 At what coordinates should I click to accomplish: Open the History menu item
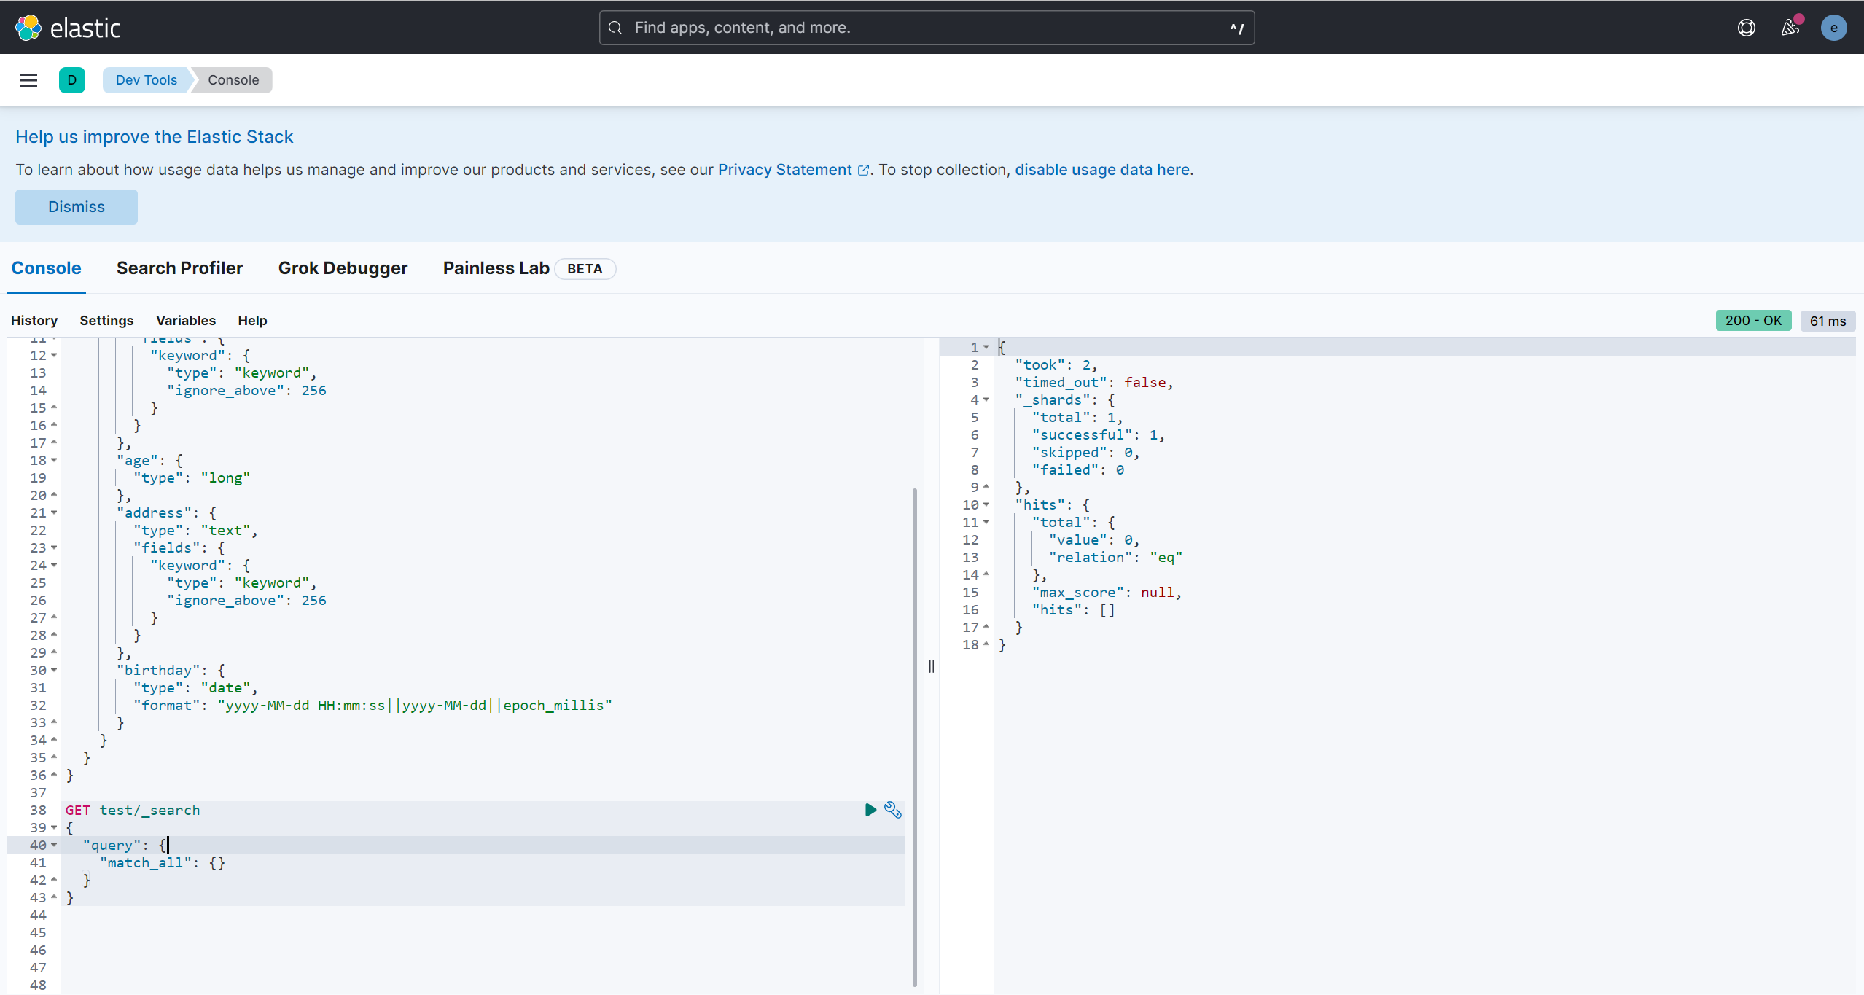point(34,321)
